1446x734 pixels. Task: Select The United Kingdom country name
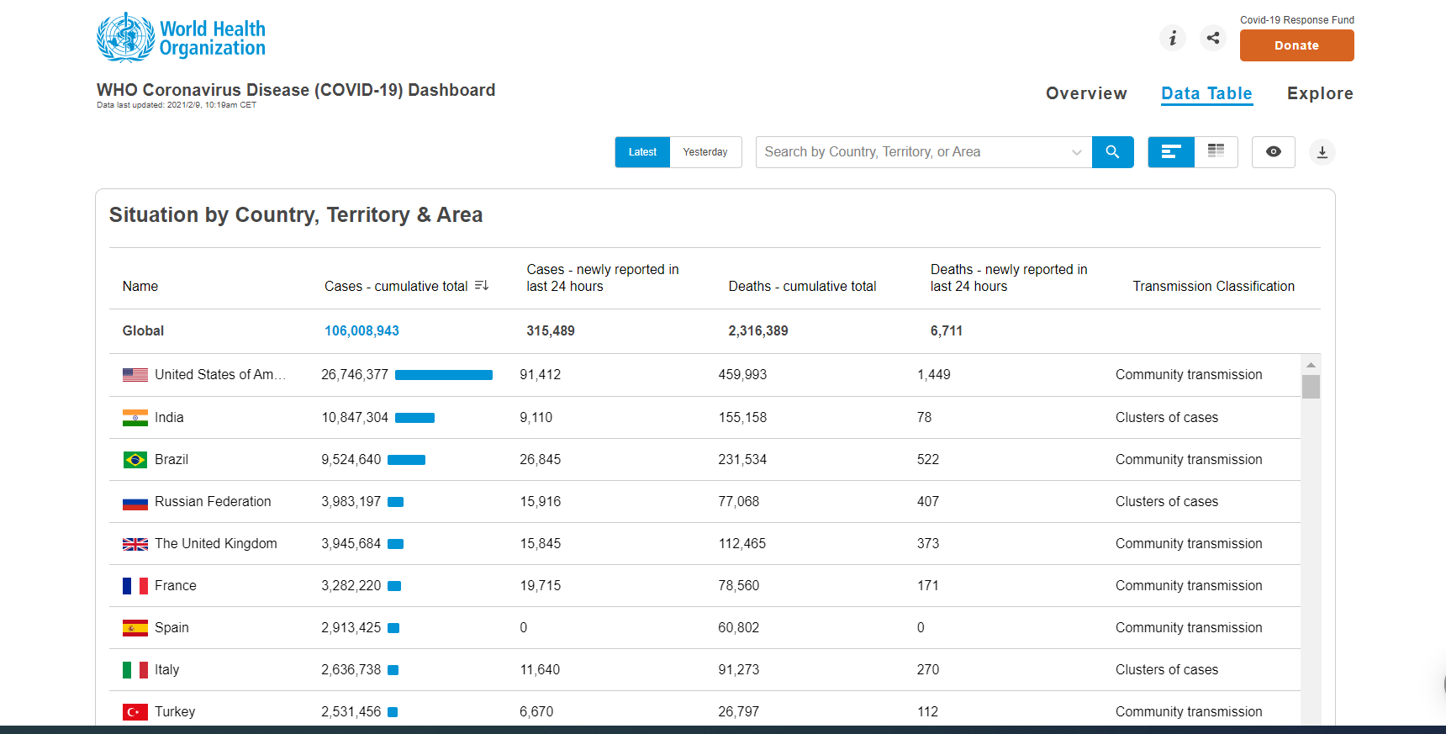click(216, 544)
